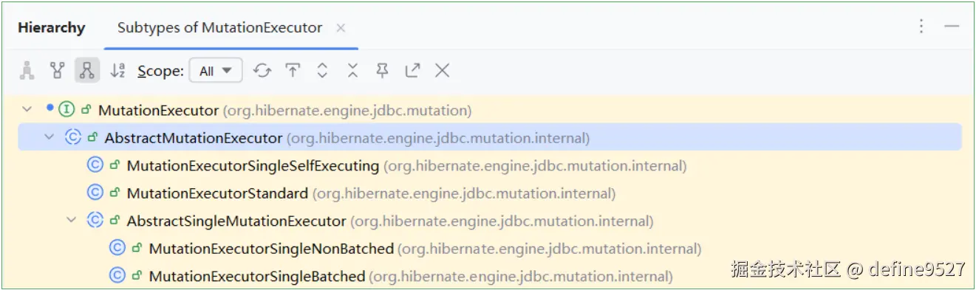Click the Hierarchy panel title
The height and width of the screenshot is (290, 976).
(x=52, y=28)
